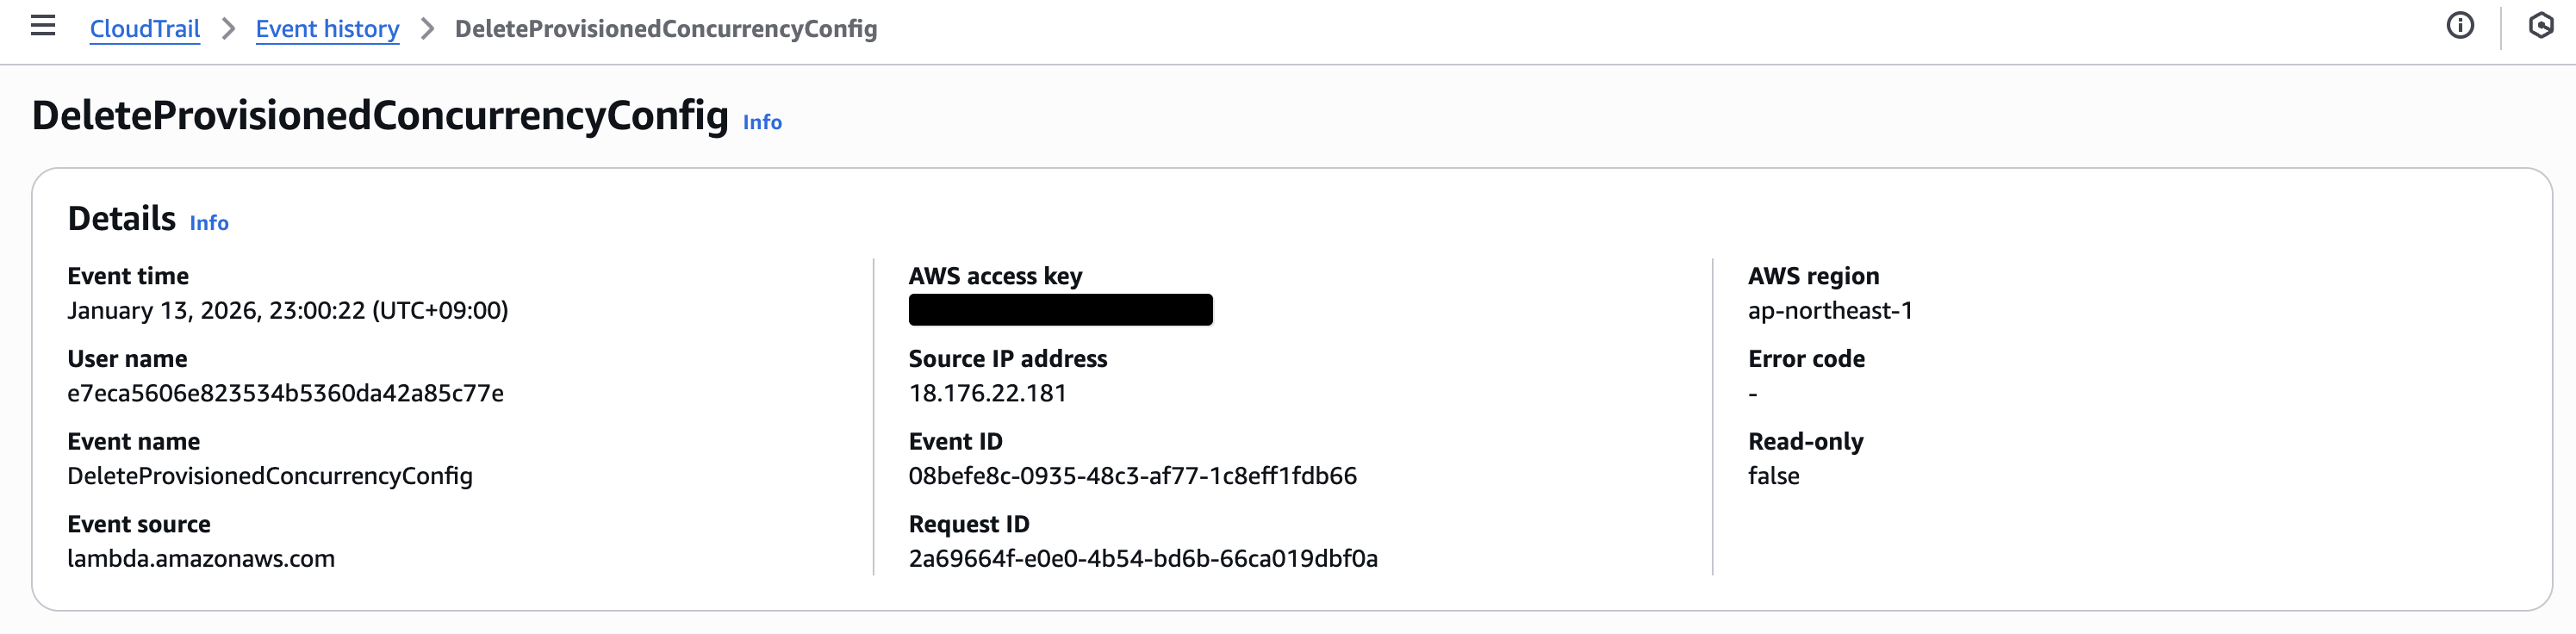Click the Event time value January 13, 2026
Screen dimensions: 2576x634
tap(287, 310)
